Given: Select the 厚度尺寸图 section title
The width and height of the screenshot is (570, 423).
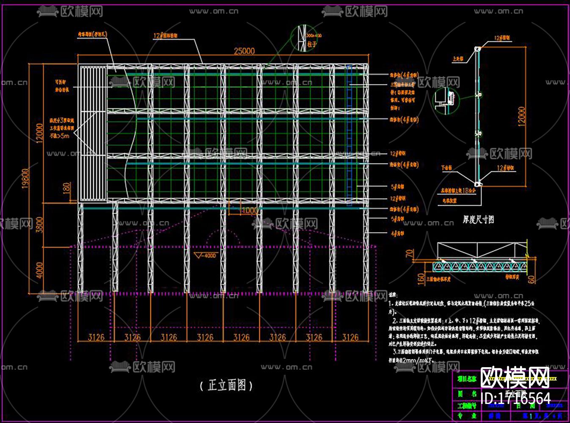Looking at the screenshot, I should click(478, 219).
